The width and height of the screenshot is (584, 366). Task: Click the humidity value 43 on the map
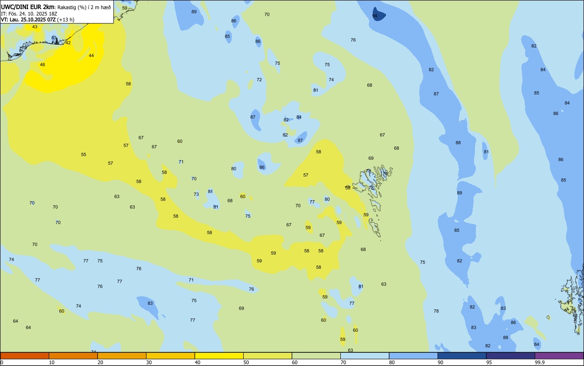[35, 27]
